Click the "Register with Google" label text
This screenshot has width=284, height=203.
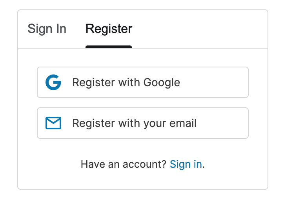point(126,83)
